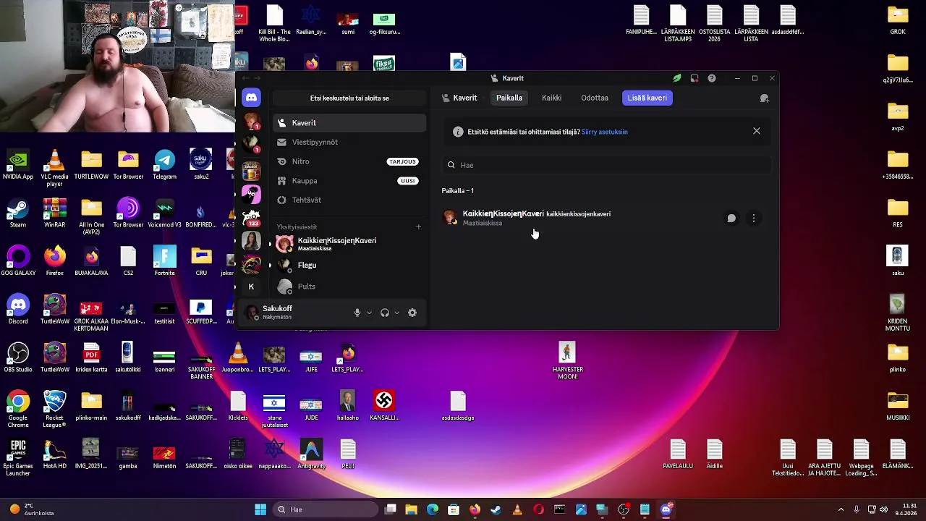Select the Discord desktop shortcut
926x521 pixels.
[x=18, y=309]
